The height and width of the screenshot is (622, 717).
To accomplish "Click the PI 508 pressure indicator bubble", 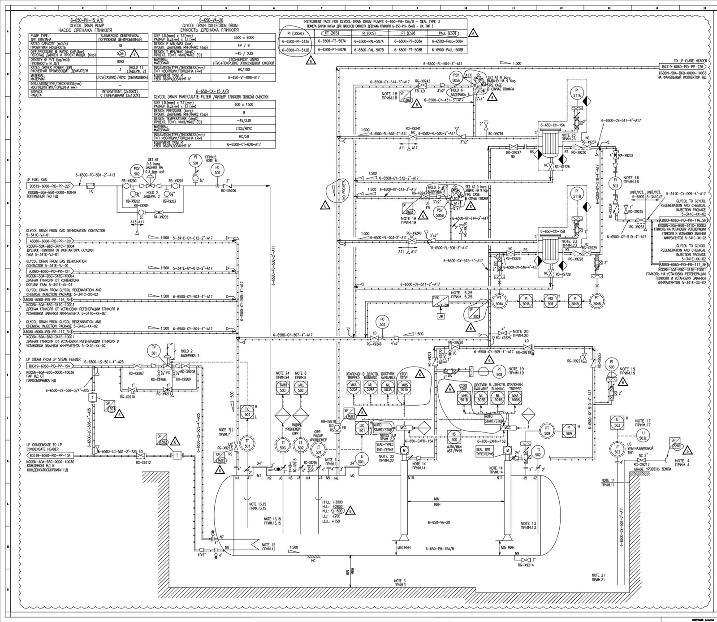I will [499, 371].
